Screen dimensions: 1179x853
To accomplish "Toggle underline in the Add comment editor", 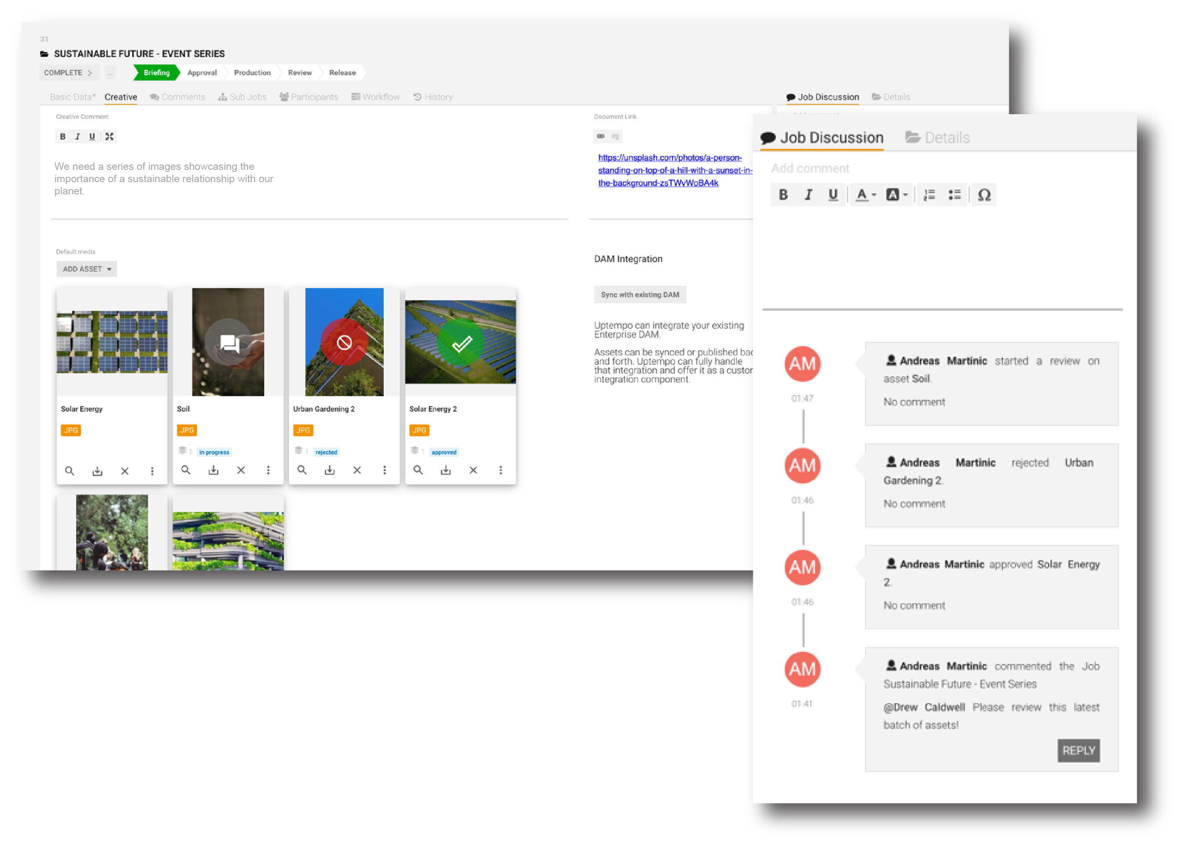I will 833,194.
